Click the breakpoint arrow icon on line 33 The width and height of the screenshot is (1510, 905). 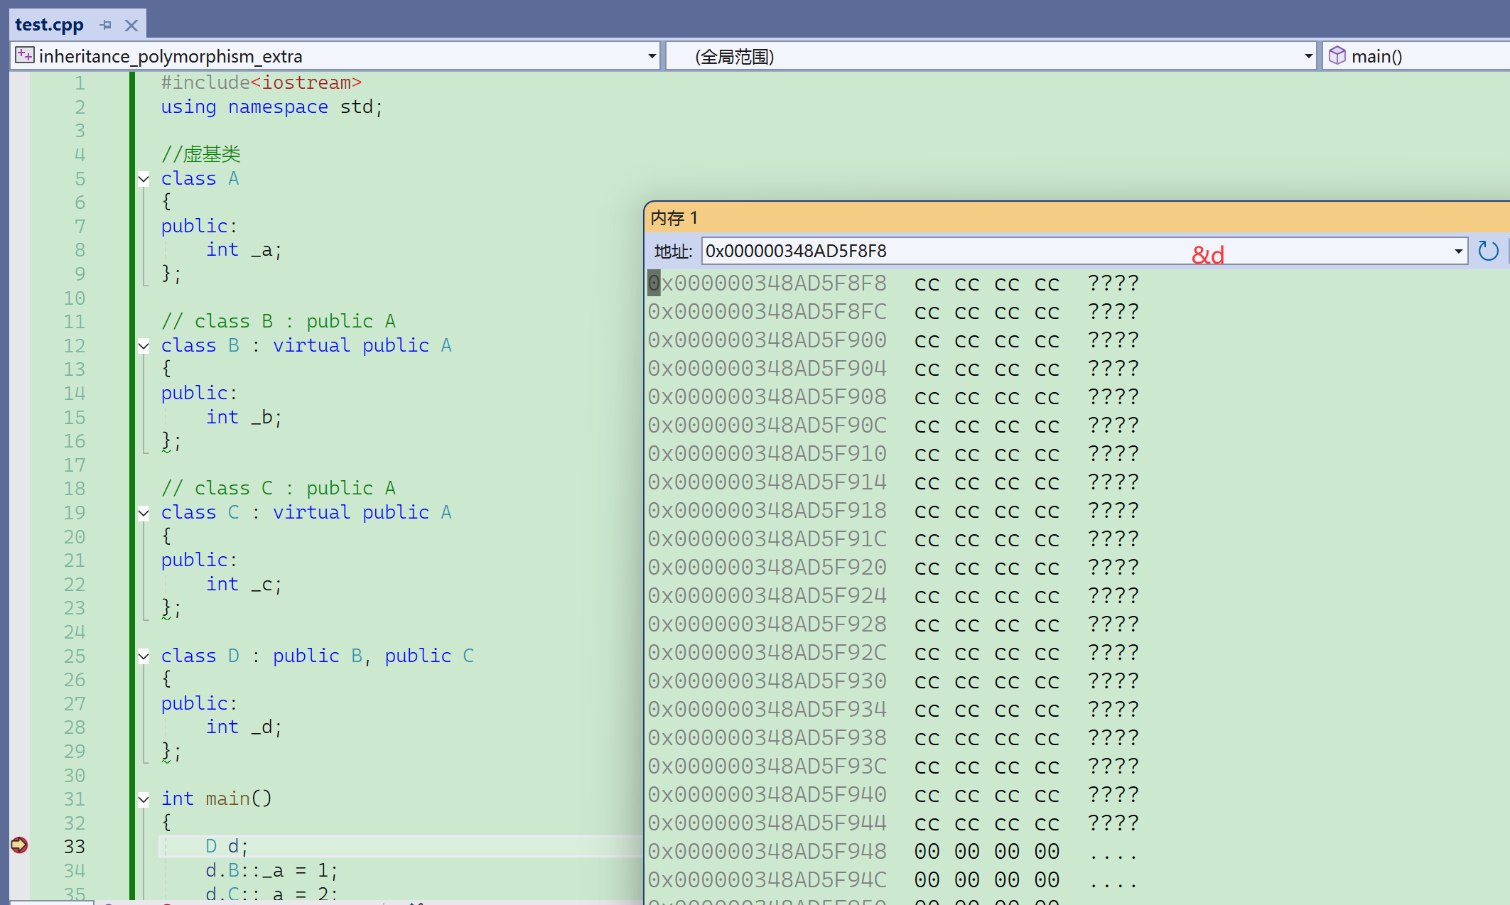19,845
